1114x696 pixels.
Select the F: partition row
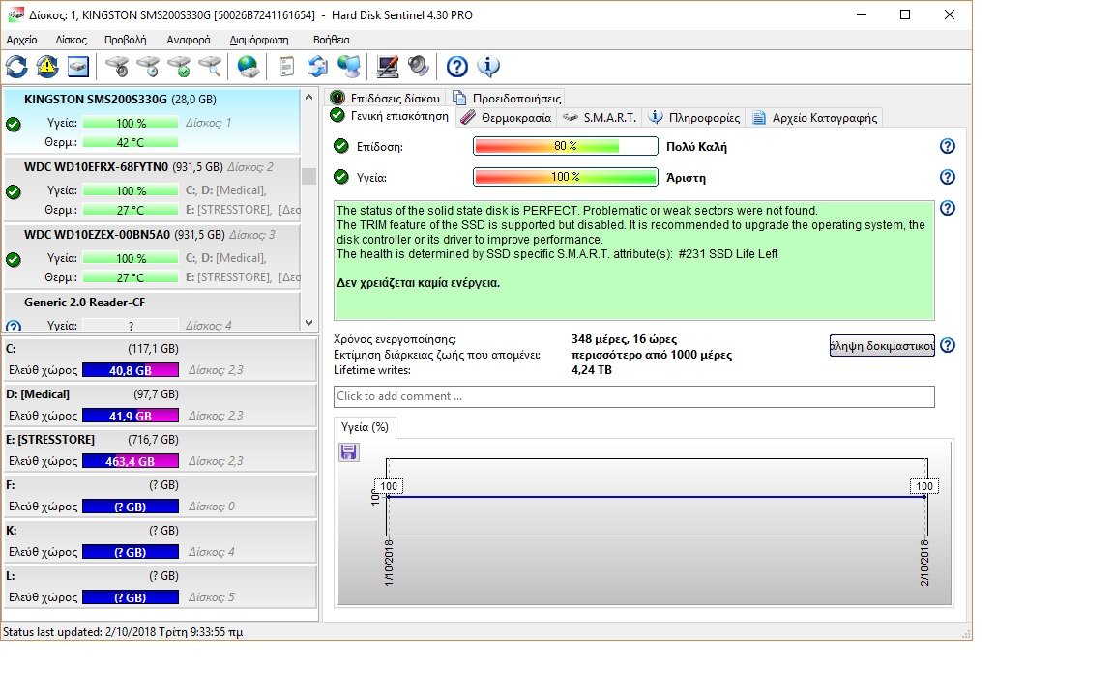click(160, 496)
